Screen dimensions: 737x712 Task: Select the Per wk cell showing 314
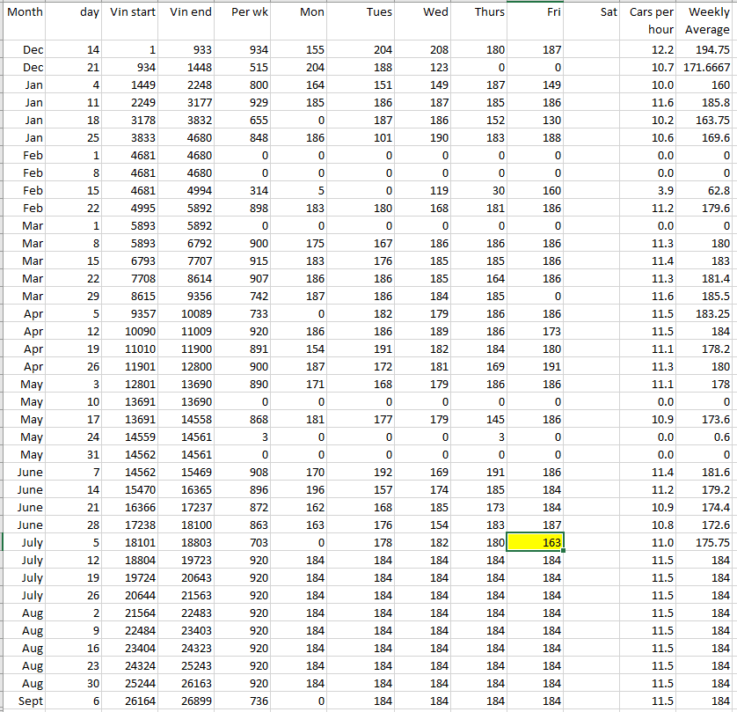(x=244, y=191)
